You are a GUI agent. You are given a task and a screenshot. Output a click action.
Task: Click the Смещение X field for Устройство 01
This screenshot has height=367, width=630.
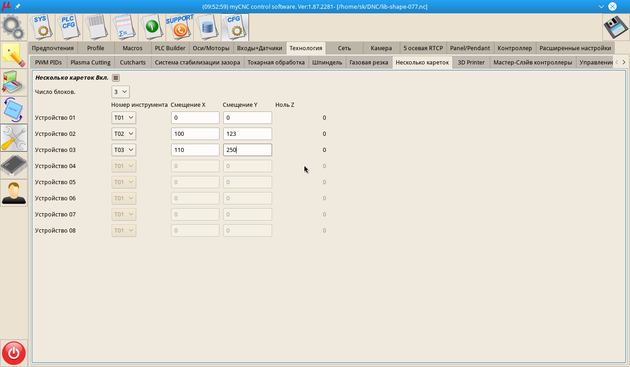[195, 117]
